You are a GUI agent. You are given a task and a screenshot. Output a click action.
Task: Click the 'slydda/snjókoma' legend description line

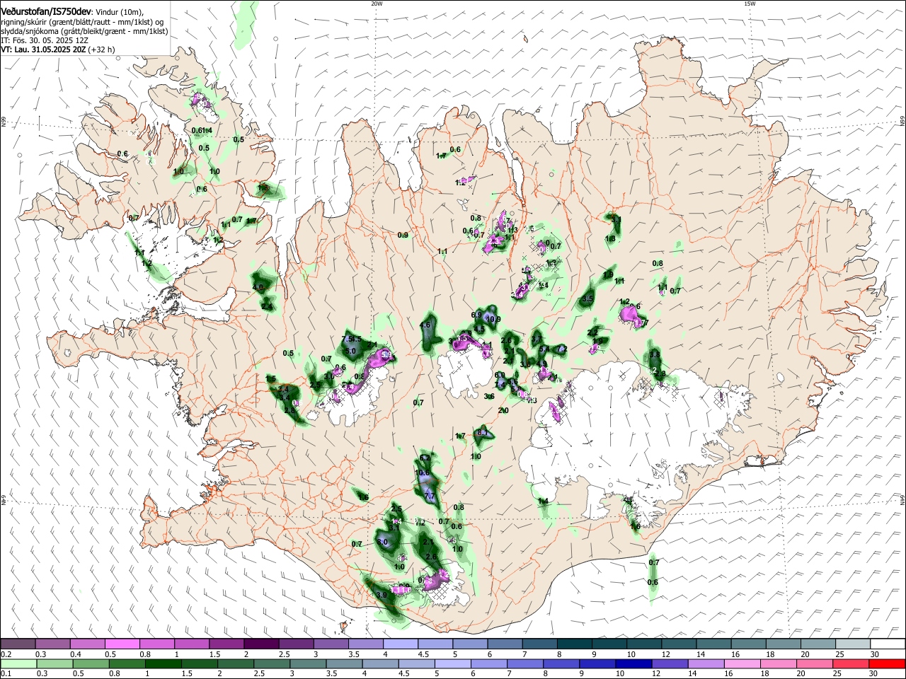[x=84, y=31]
